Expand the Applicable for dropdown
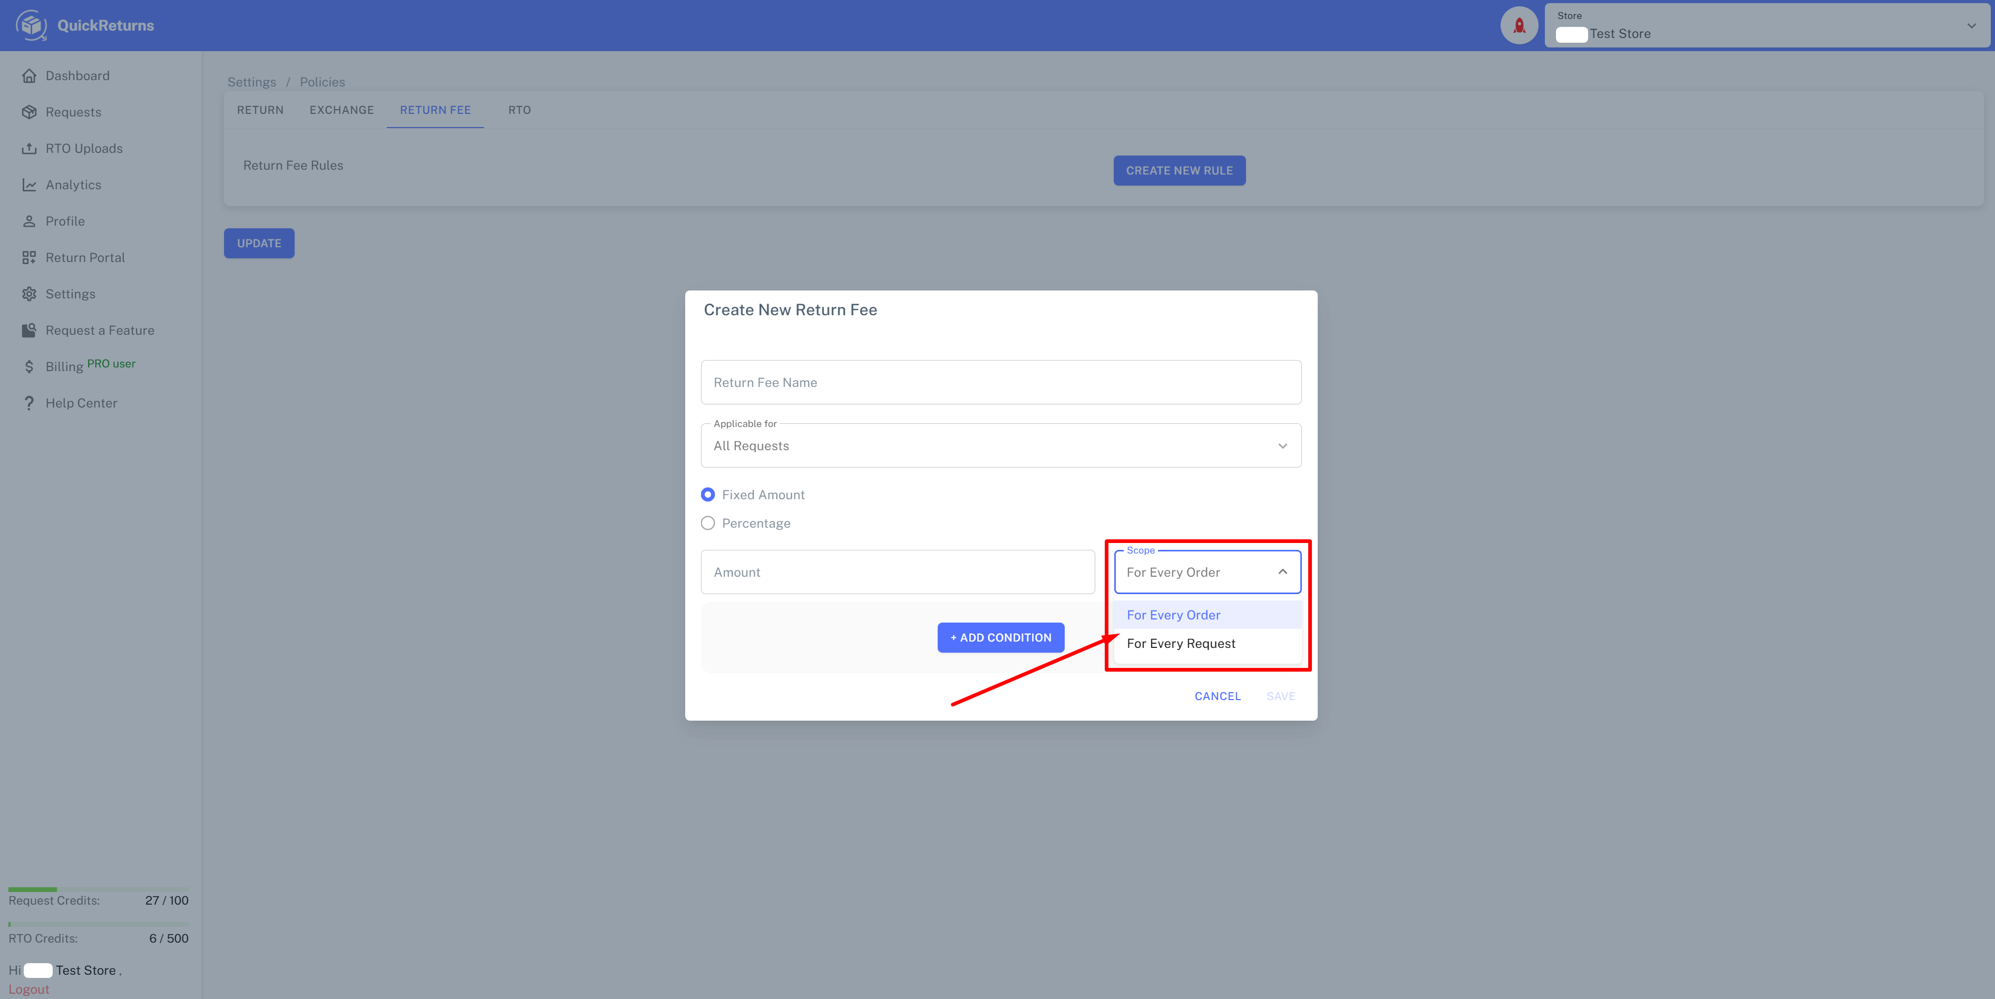The width and height of the screenshot is (1995, 999). point(1000,445)
